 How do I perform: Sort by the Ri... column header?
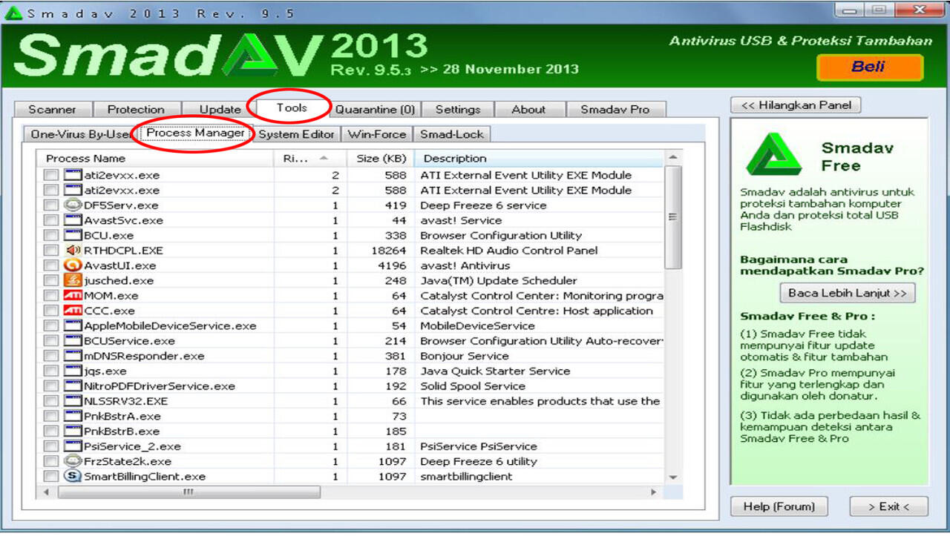[311, 158]
